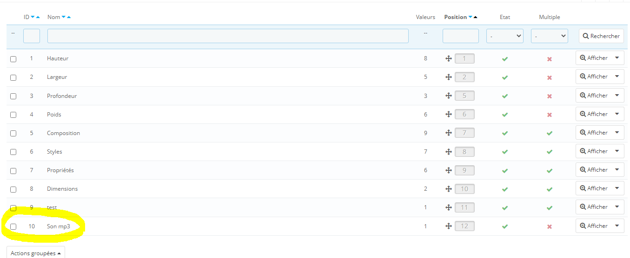This screenshot has height=258, width=630.
Task: Sort Nom column descending with down arrow
Action: tap(64, 17)
